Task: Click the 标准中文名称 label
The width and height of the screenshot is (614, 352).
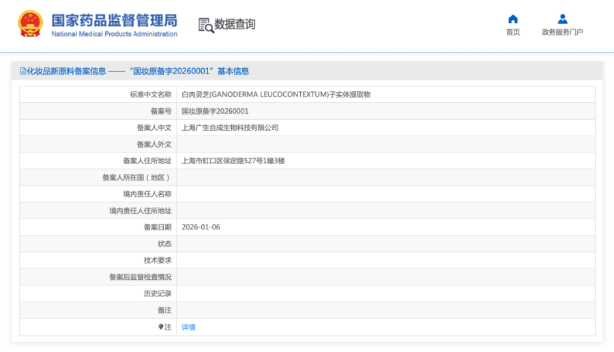Action: [151, 95]
